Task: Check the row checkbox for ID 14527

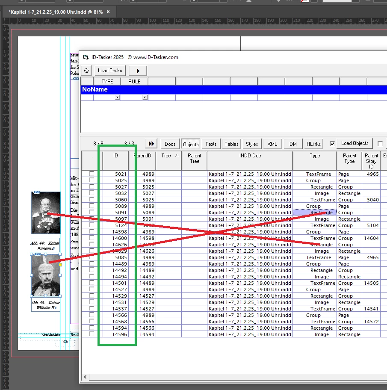Action: (92, 289)
